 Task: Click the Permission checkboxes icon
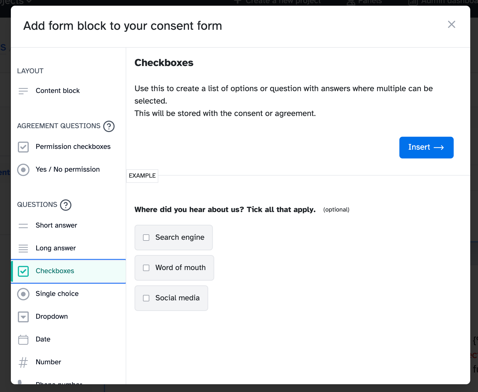tap(23, 147)
